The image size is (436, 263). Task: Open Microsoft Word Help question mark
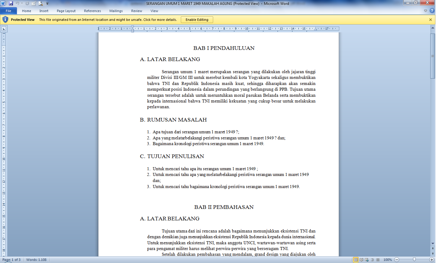[432, 11]
